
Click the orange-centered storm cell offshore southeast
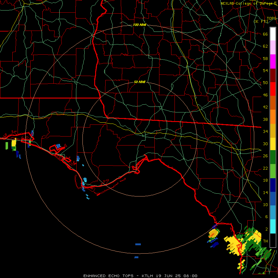(x=213, y=234)
